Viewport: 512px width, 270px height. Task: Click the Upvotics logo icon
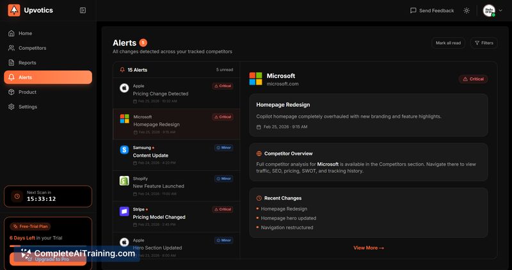coord(13,10)
